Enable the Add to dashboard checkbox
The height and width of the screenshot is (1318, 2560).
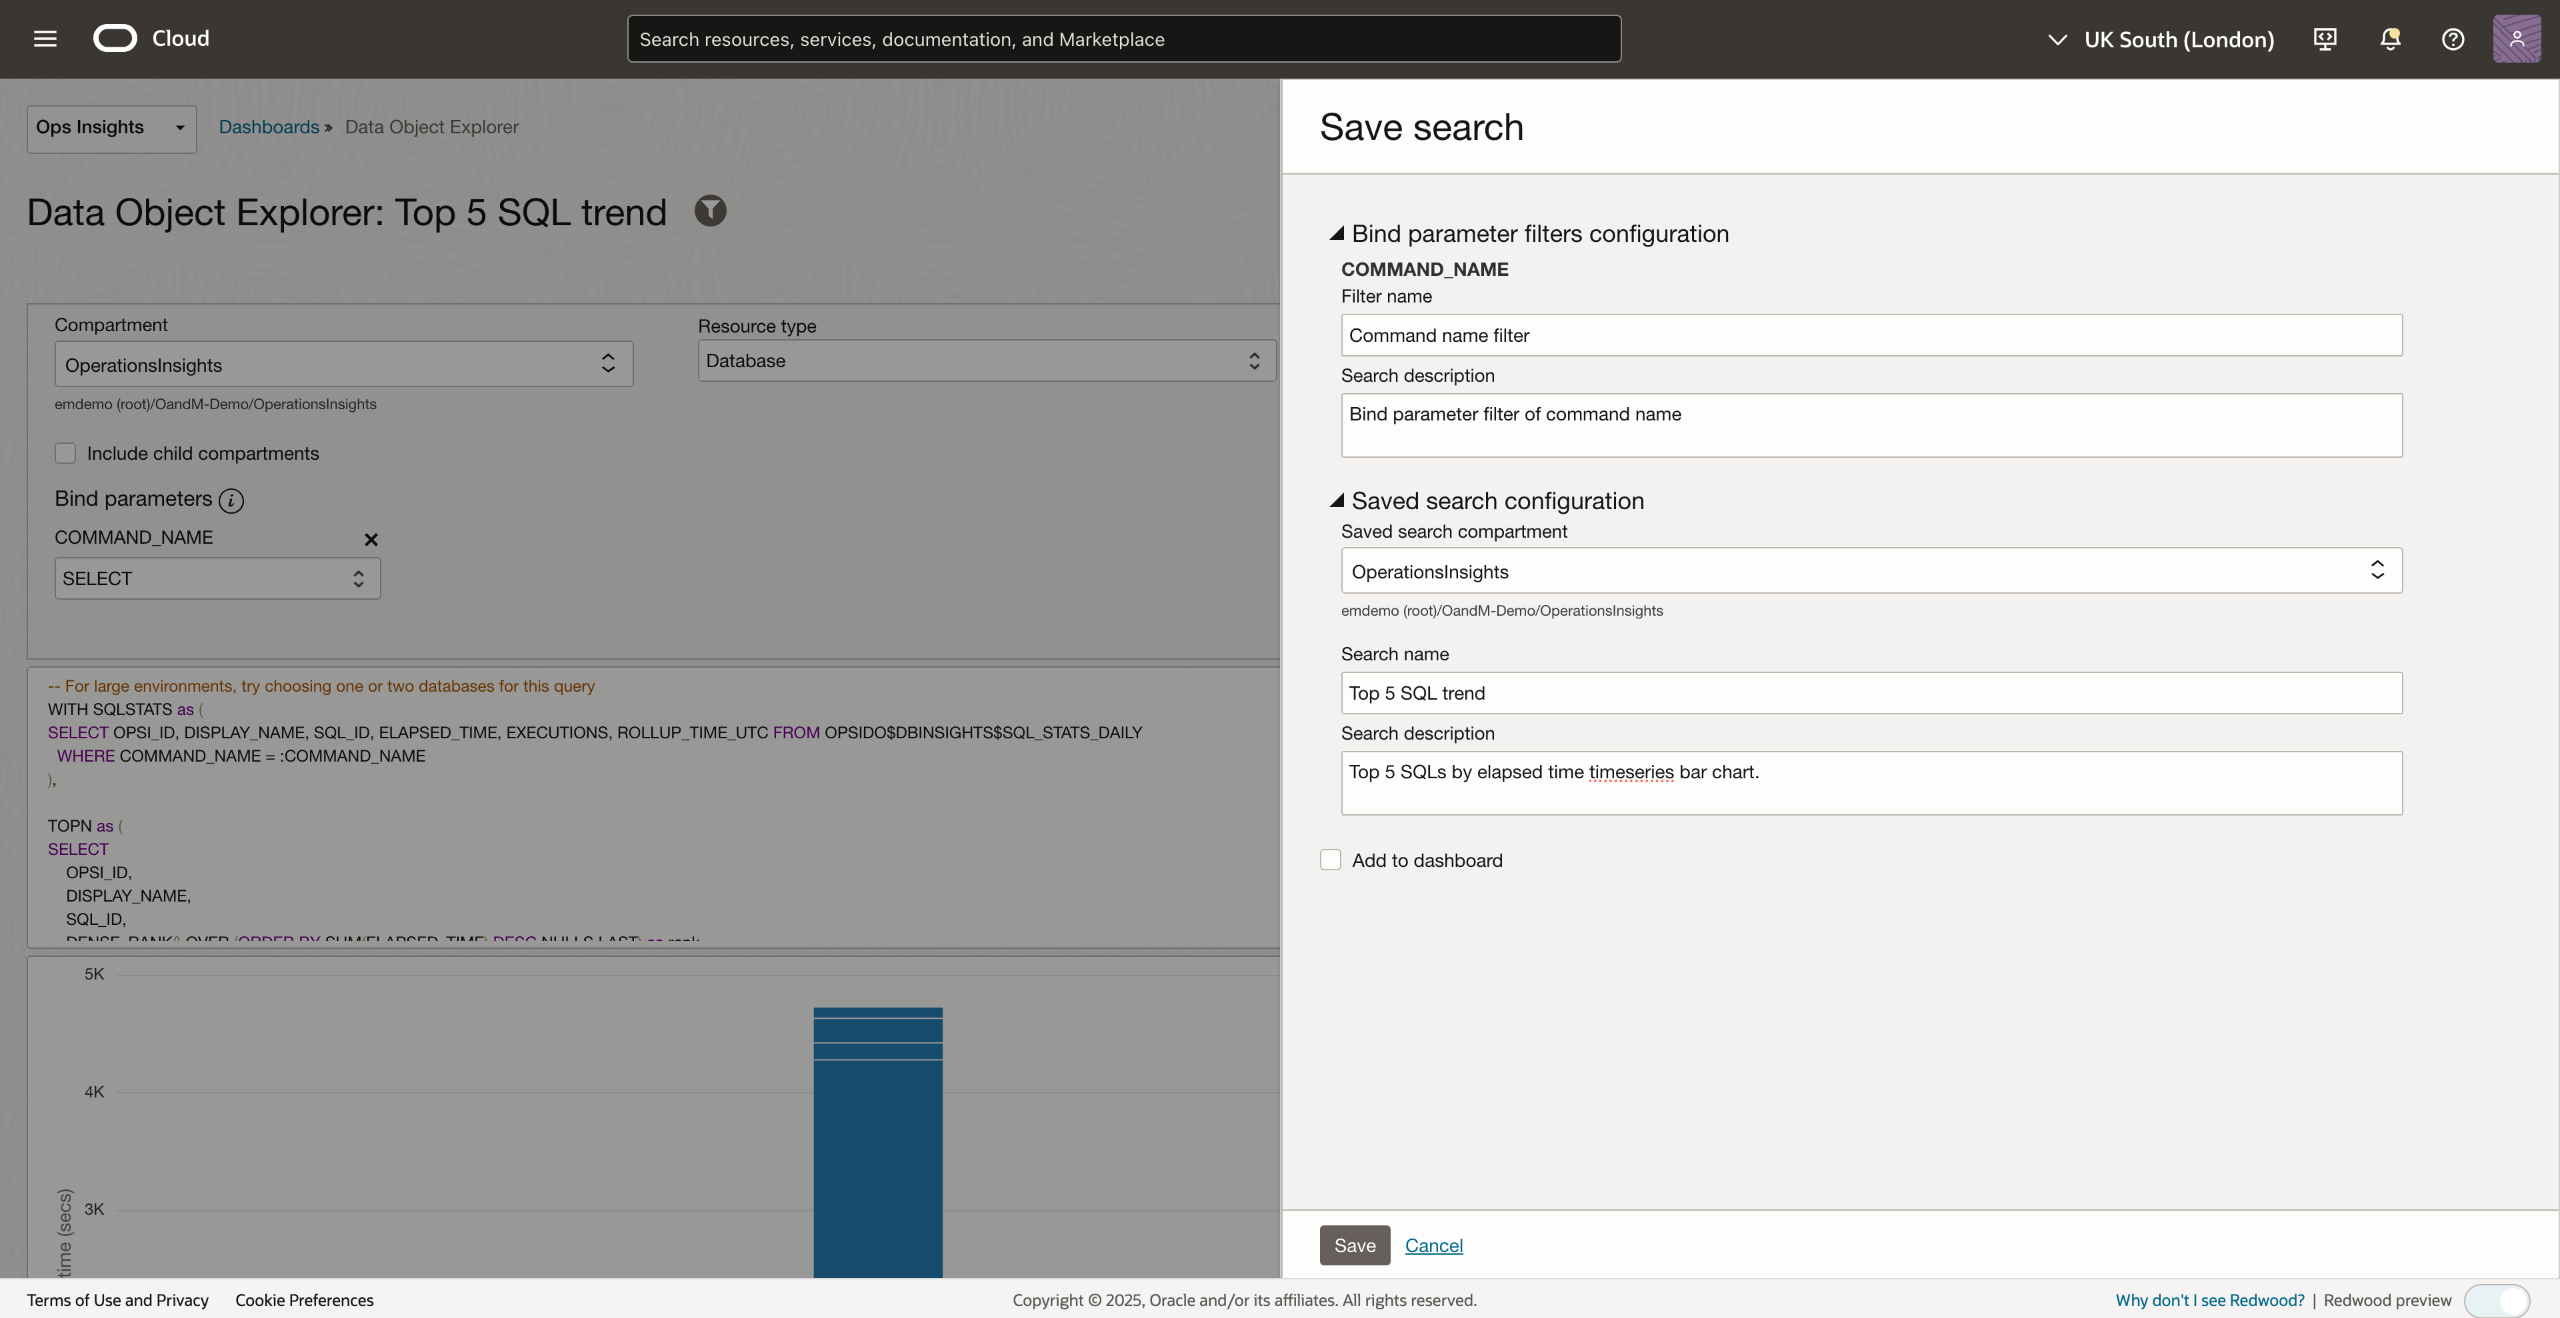[x=1331, y=860]
